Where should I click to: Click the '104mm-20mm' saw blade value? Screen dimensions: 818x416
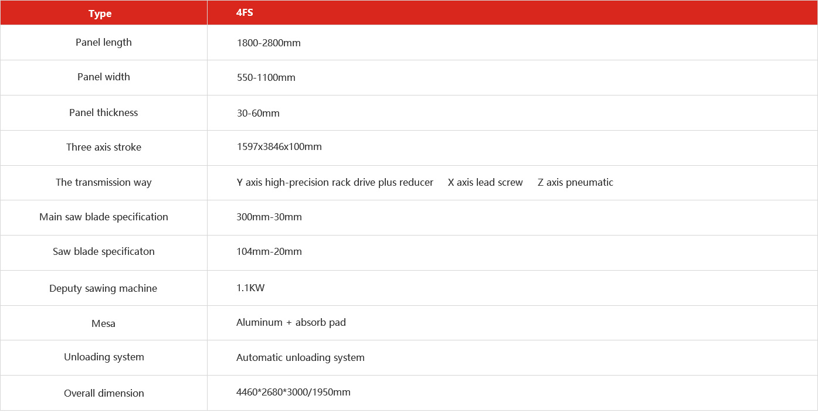point(269,251)
